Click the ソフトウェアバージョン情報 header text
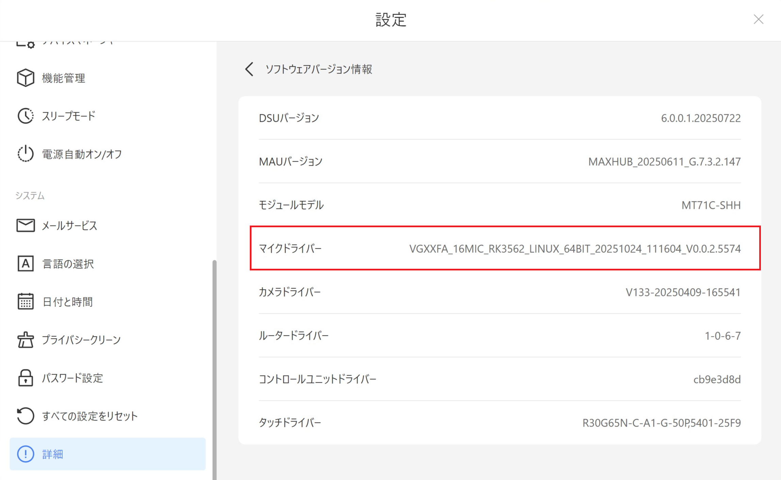781x480 pixels. coord(319,69)
